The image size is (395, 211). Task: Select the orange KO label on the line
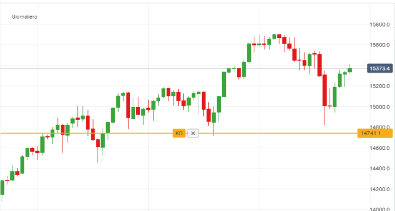tap(179, 133)
